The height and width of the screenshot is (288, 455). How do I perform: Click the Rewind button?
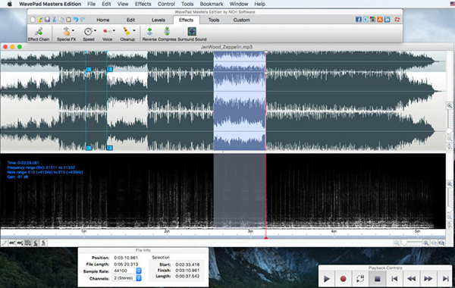coord(411,278)
